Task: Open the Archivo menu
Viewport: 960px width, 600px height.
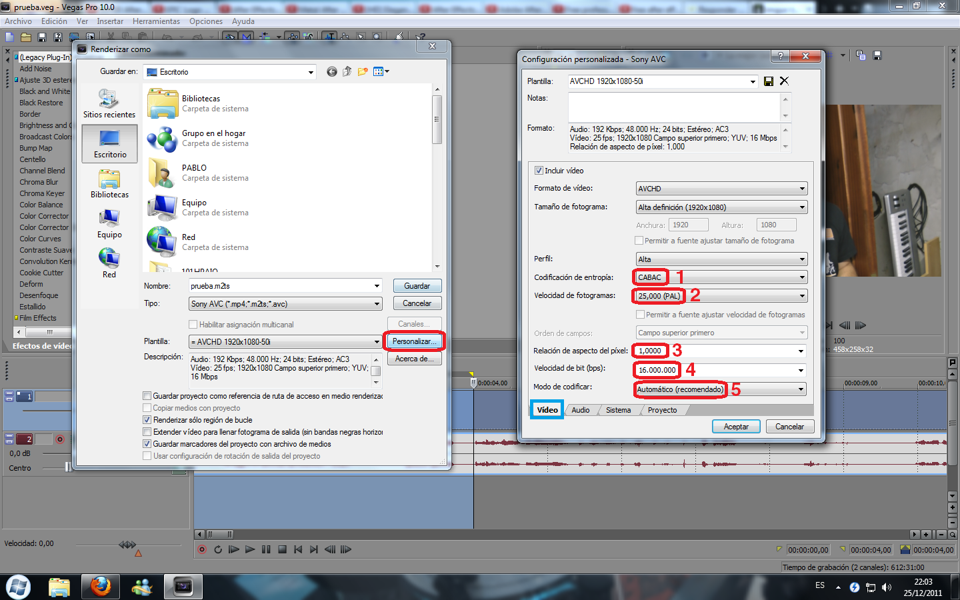Action: (x=18, y=21)
